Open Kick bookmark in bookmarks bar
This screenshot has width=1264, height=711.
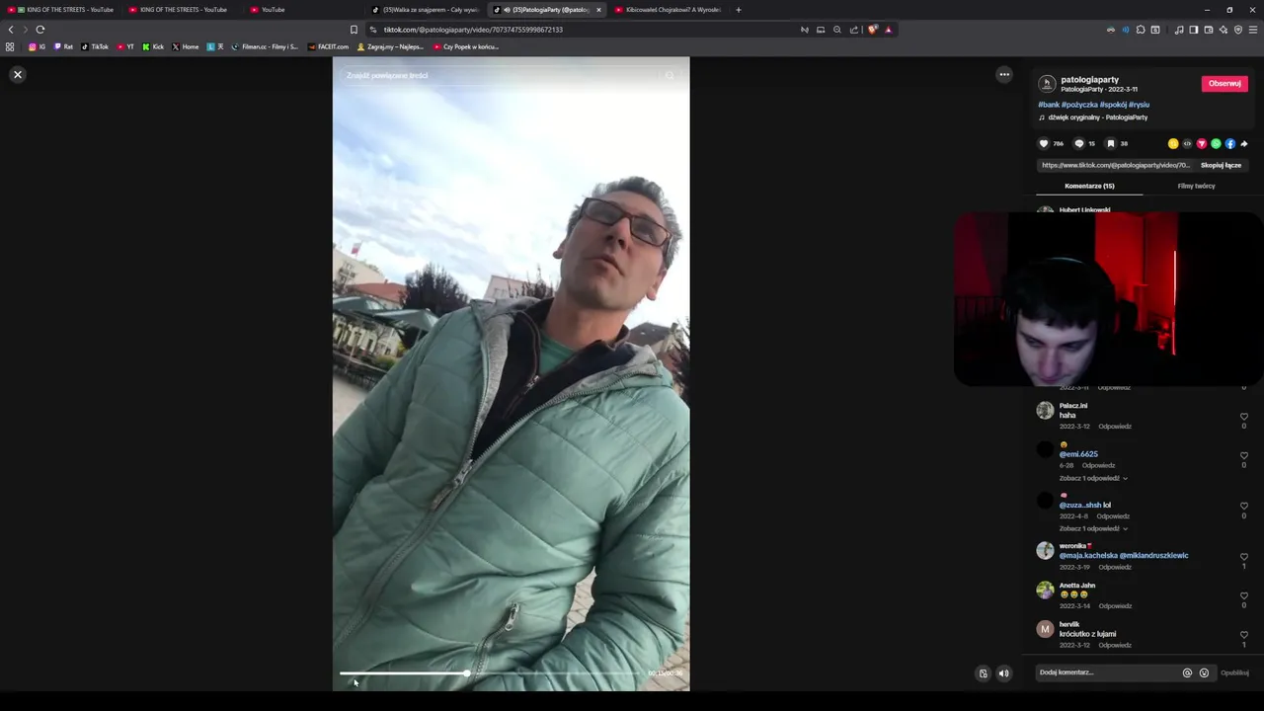pos(153,46)
